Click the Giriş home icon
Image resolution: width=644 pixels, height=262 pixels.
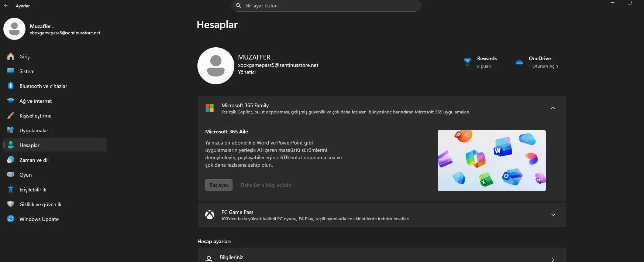(11, 56)
